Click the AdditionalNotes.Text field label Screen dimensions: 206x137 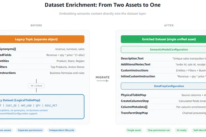click(x=136, y=64)
